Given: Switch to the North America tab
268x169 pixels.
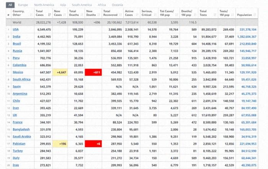Looking at the screenshot, I should click(x=44, y=5).
